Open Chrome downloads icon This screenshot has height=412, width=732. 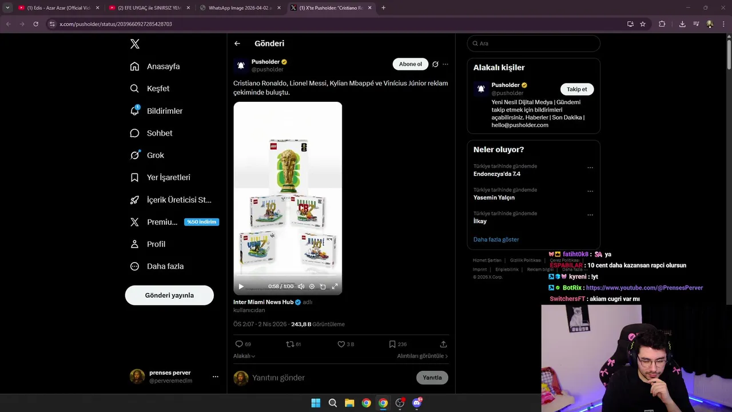[x=682, y=24]
